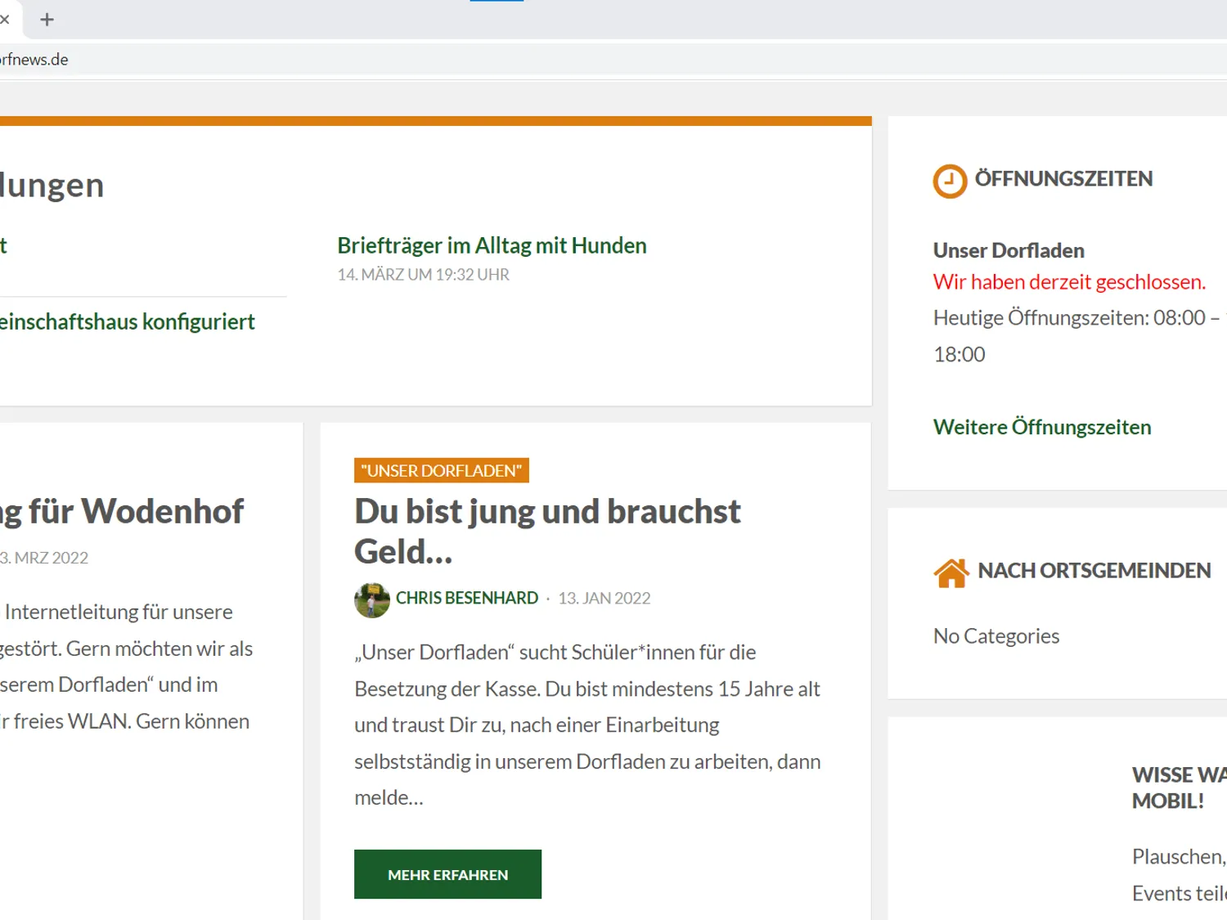1227x920 pixels.
Task: Click the orange house icon beside Nach Ortsgemeinden
Action: (x=951, y=572)
